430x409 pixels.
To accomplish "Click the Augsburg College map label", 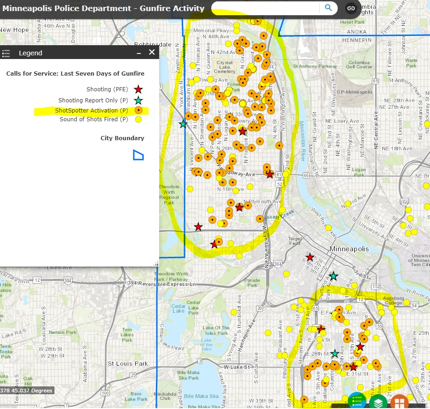I will point(393,301).
